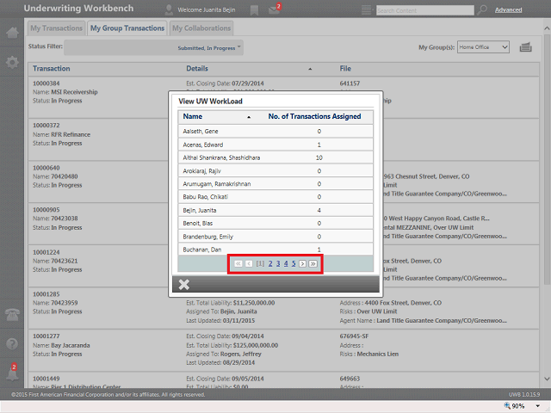Screen dimensions: 551x413
Task: Select Arokiaraj, Rajiv row
Action: (x=275, y=171)
